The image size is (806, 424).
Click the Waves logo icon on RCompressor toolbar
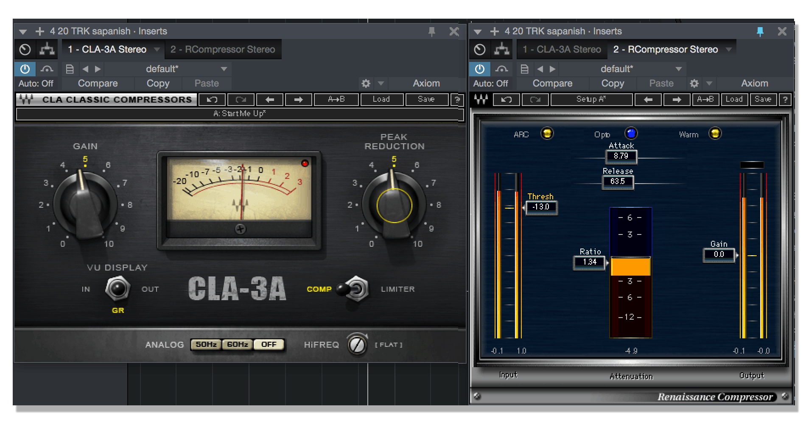pyautogui.click(x=481, y=100)
